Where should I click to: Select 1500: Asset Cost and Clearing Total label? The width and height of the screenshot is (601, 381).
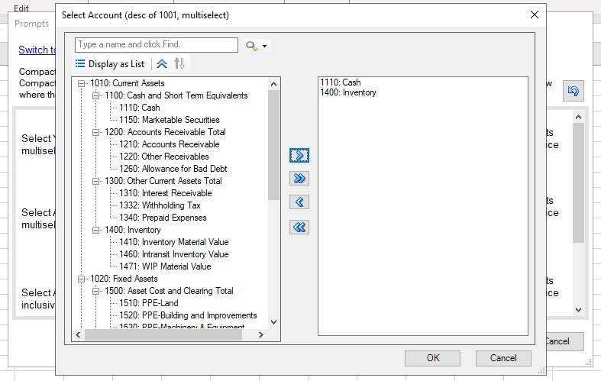pyautogui.click(x=169, y=291)
